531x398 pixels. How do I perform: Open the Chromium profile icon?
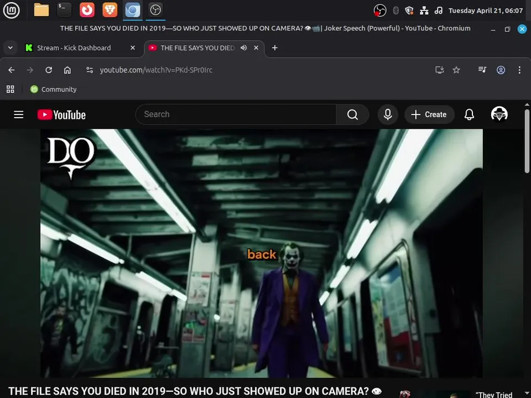click(x=501, y=70)
